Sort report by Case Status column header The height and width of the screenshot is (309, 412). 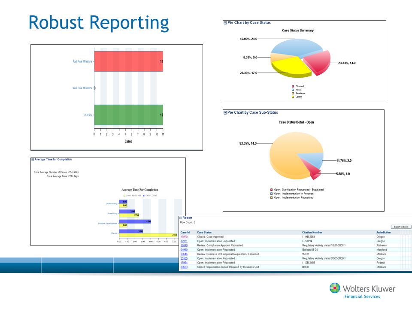pos(204,232)
